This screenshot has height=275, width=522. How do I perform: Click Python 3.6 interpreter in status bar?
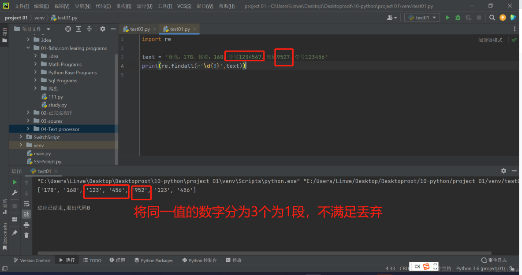coord(481,268)
